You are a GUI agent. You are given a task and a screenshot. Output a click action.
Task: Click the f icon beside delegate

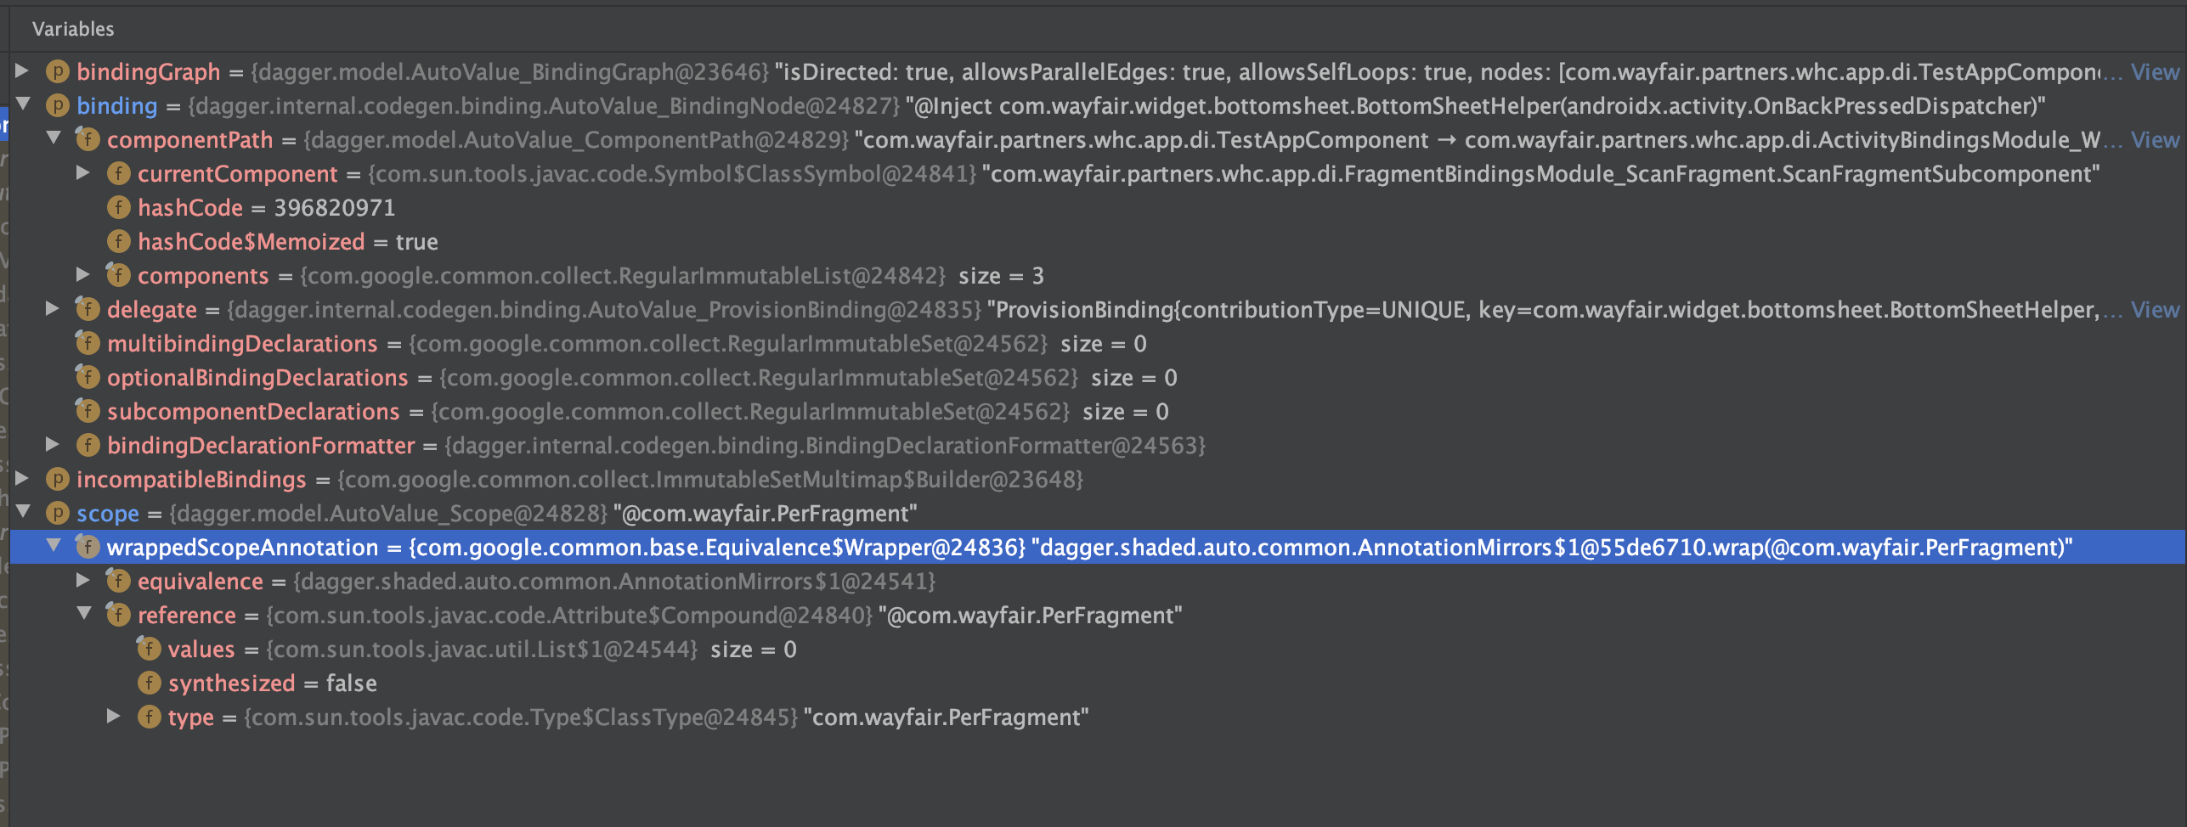pos(88,309)
